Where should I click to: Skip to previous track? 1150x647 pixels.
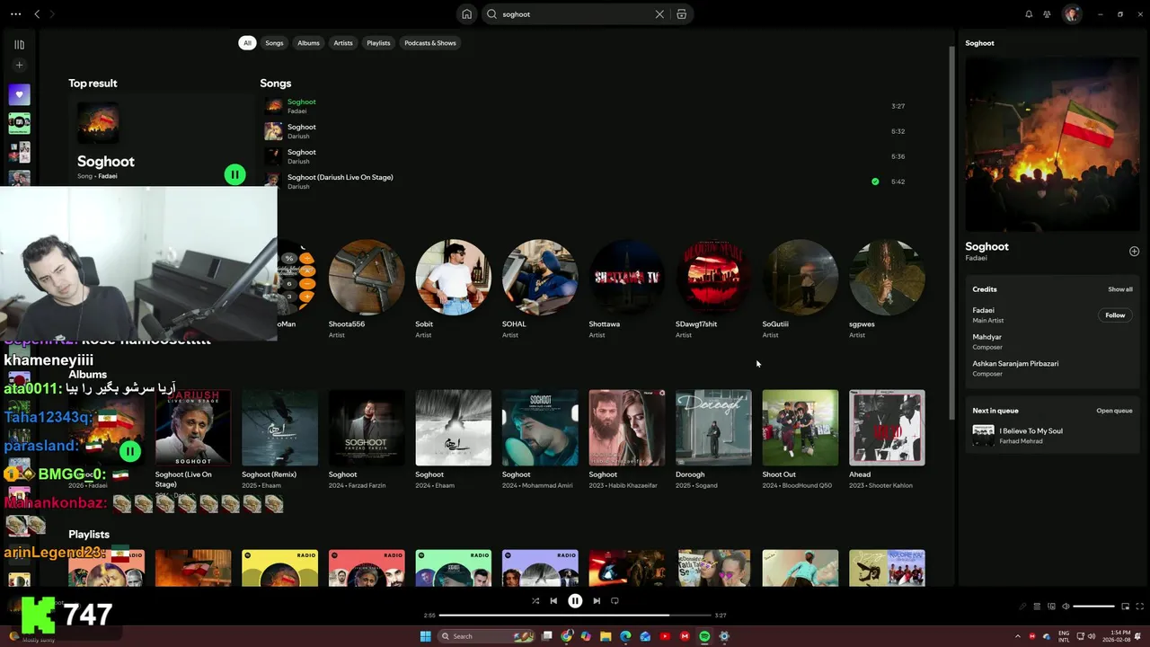tap(553, 601)
